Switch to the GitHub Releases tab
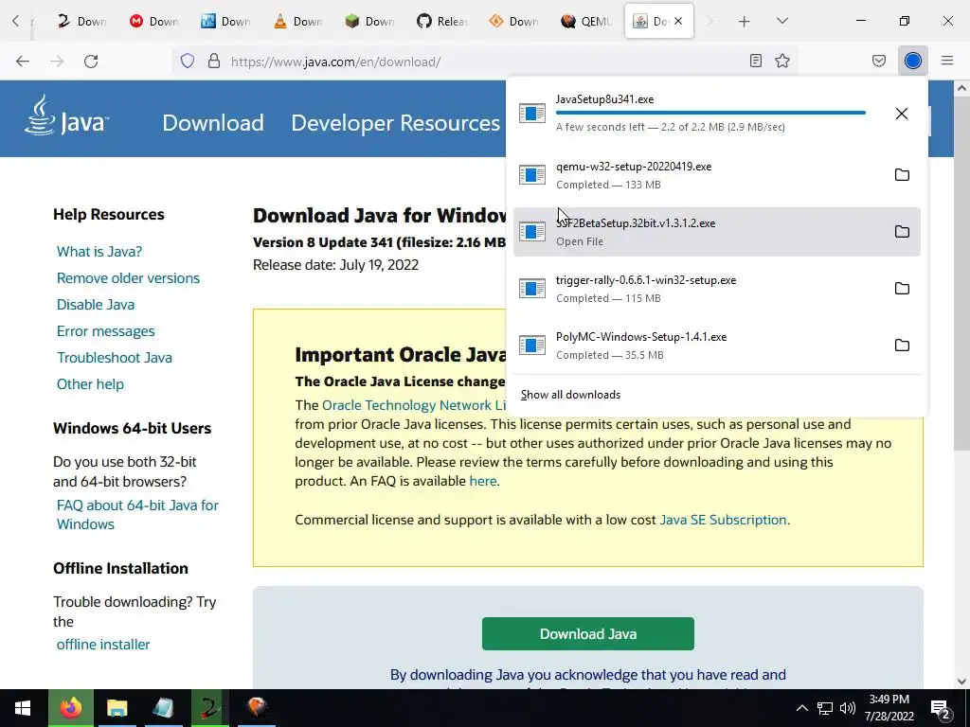The height and width of the screenshot is (727, 970). tap(442, 22)
